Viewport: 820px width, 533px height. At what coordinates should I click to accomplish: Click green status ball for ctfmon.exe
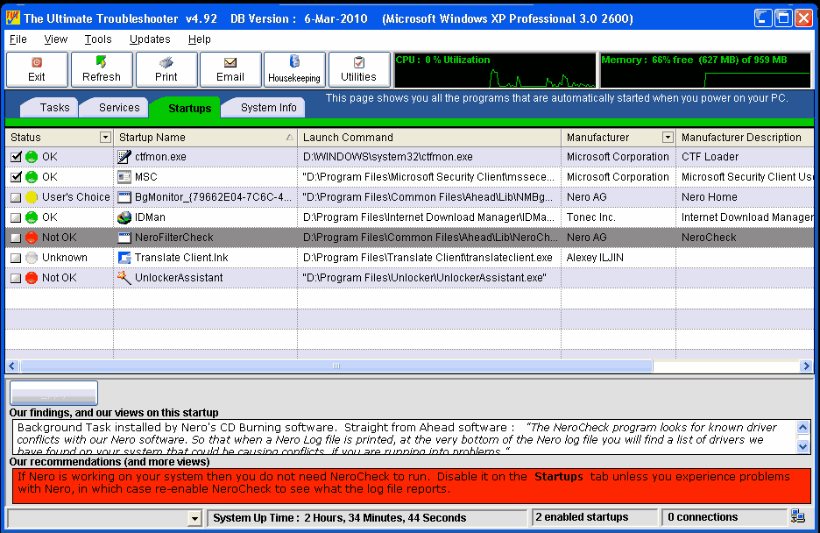[32, 157]
